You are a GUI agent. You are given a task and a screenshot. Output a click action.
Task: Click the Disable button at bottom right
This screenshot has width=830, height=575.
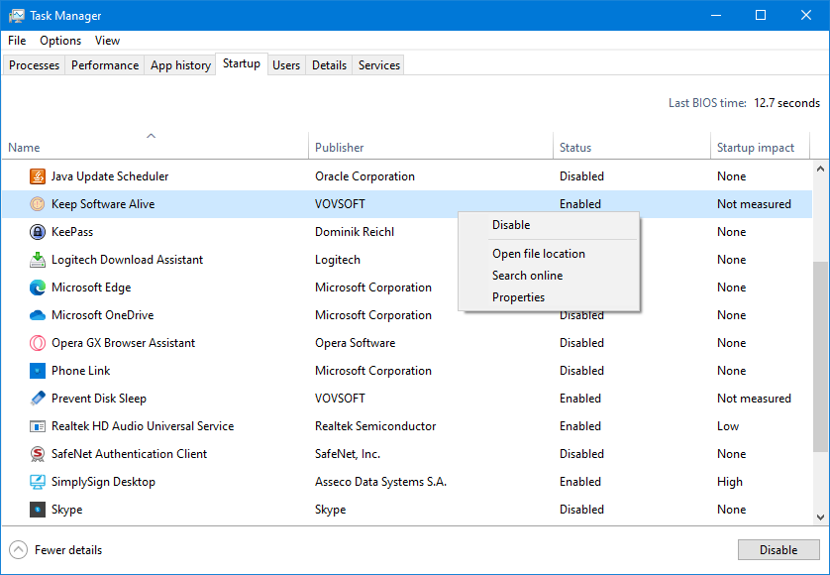click(778, 550)
